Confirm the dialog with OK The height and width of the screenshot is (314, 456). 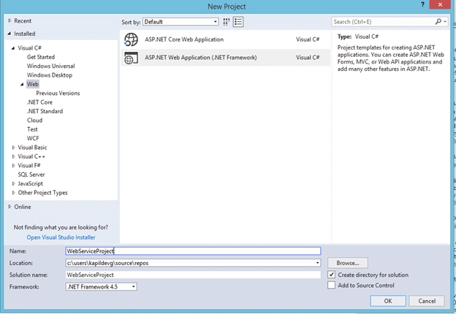(388, 301)
